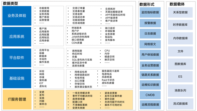Click the 业务及体验 blue box
This screenshot has height=111, width=197.
pos(17,15)
